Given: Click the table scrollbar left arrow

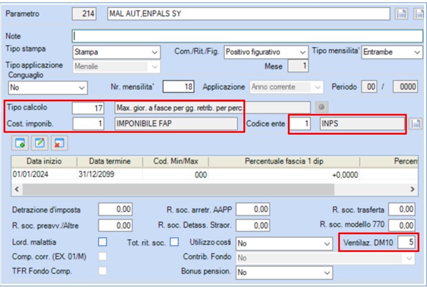Looking at the screenshot, I should click(17, 189).
